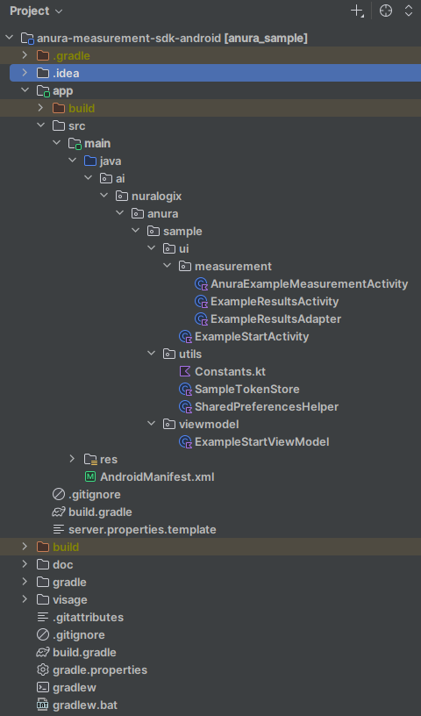Screen dimensions: 421x716
Task: Click the java source folder icon
Action: click(90, 161)
